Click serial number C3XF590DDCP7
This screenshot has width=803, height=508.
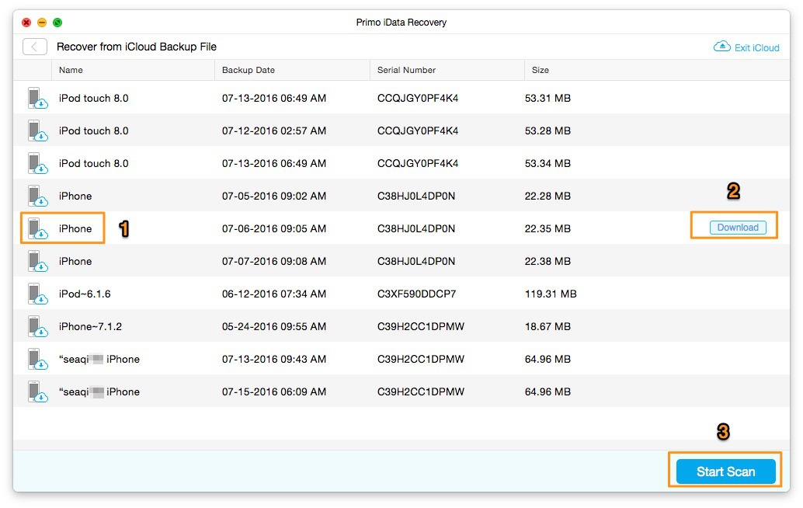point(416,294)
